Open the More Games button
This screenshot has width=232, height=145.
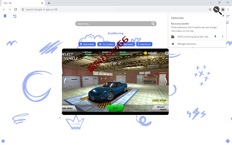[126, 44]
